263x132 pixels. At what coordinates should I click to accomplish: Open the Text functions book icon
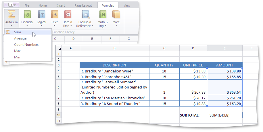click(55, 14)
